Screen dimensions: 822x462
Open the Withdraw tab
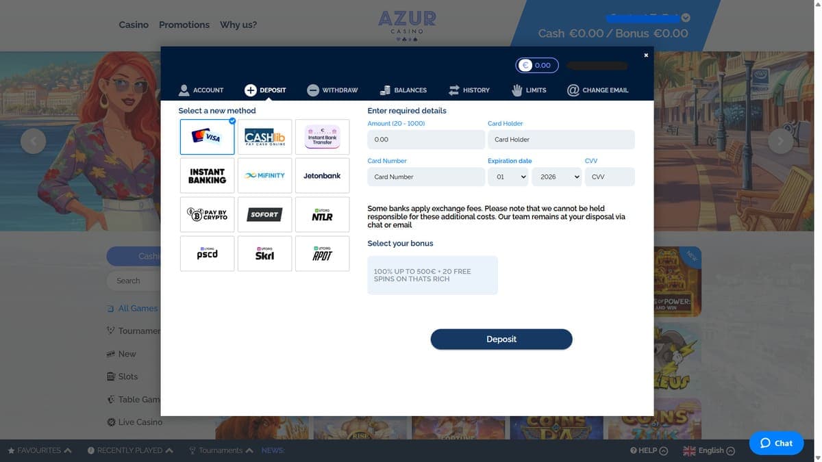click(x=332, y=90)
